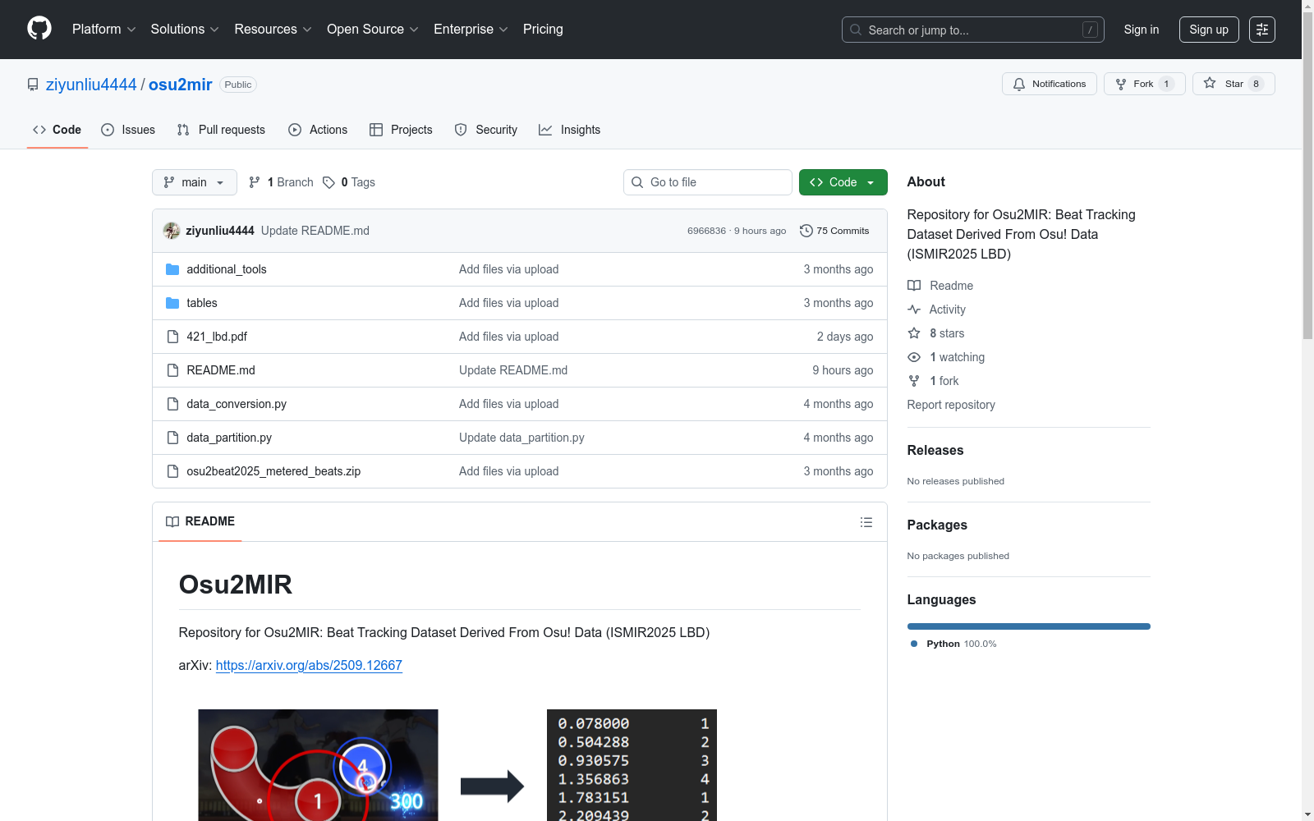
Task: Click the file icon beside osu2beat2025_metered_beats.zip
Action: click(172, 471)
